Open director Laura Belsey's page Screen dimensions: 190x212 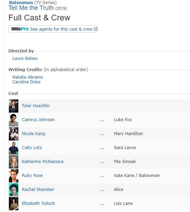[x=25, y=59]
